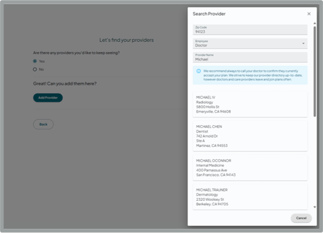Viewport: 323px width, 233px height.
Task: Choose MICHAEL CHEN Dentist provider
Action: point(250,136)
